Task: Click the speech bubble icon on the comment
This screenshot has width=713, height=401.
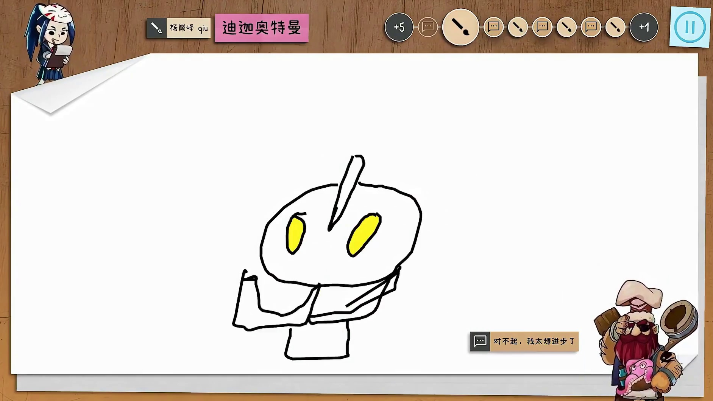Action: tap(480, 341)
